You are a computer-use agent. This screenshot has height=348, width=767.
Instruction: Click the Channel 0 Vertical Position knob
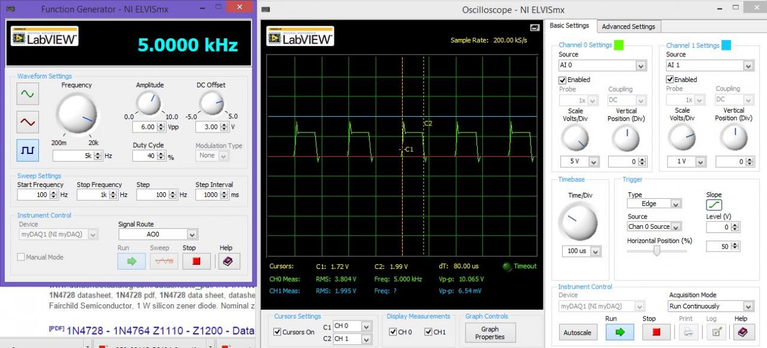[626, 139]
